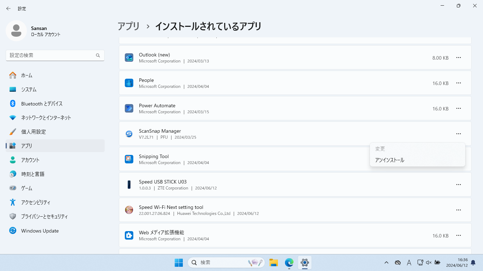Open プライバシーとセキュリティ settings

(x=55, y=216)
